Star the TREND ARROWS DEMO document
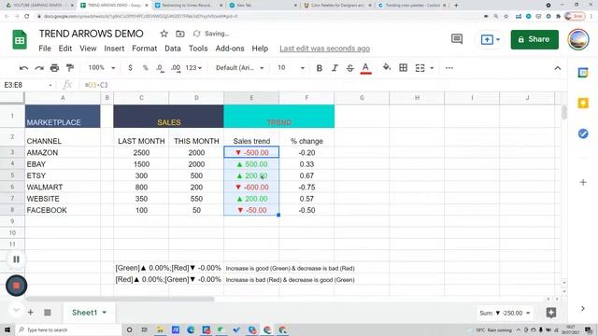 [x=164, y=34]
